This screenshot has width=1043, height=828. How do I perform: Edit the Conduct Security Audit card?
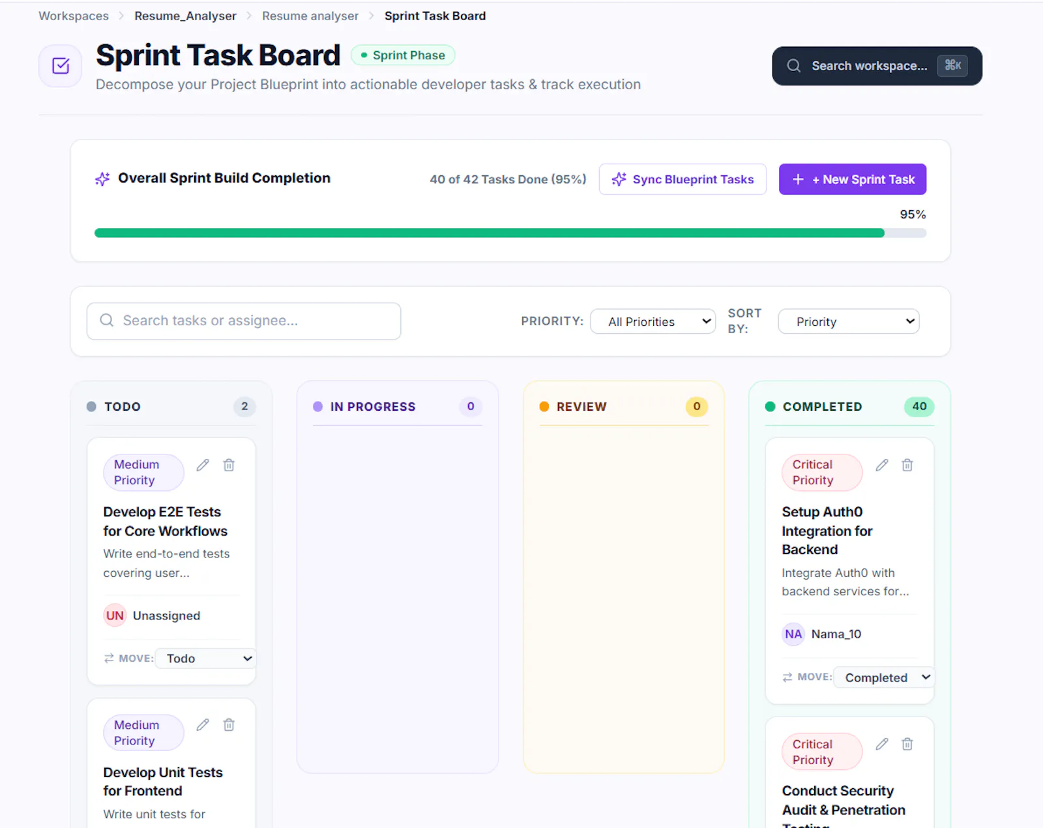[882, 744]
